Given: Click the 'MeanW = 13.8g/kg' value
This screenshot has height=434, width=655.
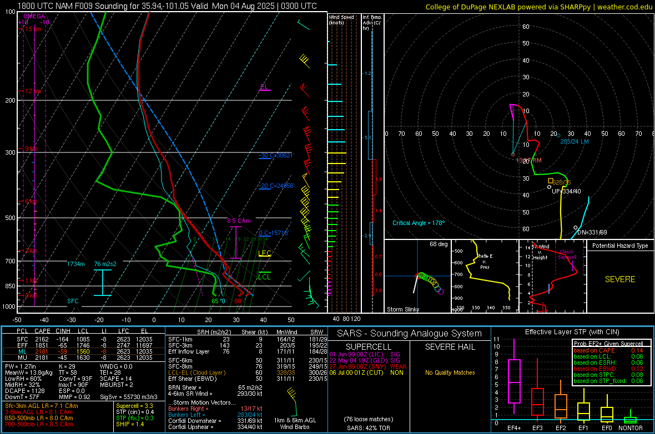Looking at the screenshot, I should pos(28,372).
